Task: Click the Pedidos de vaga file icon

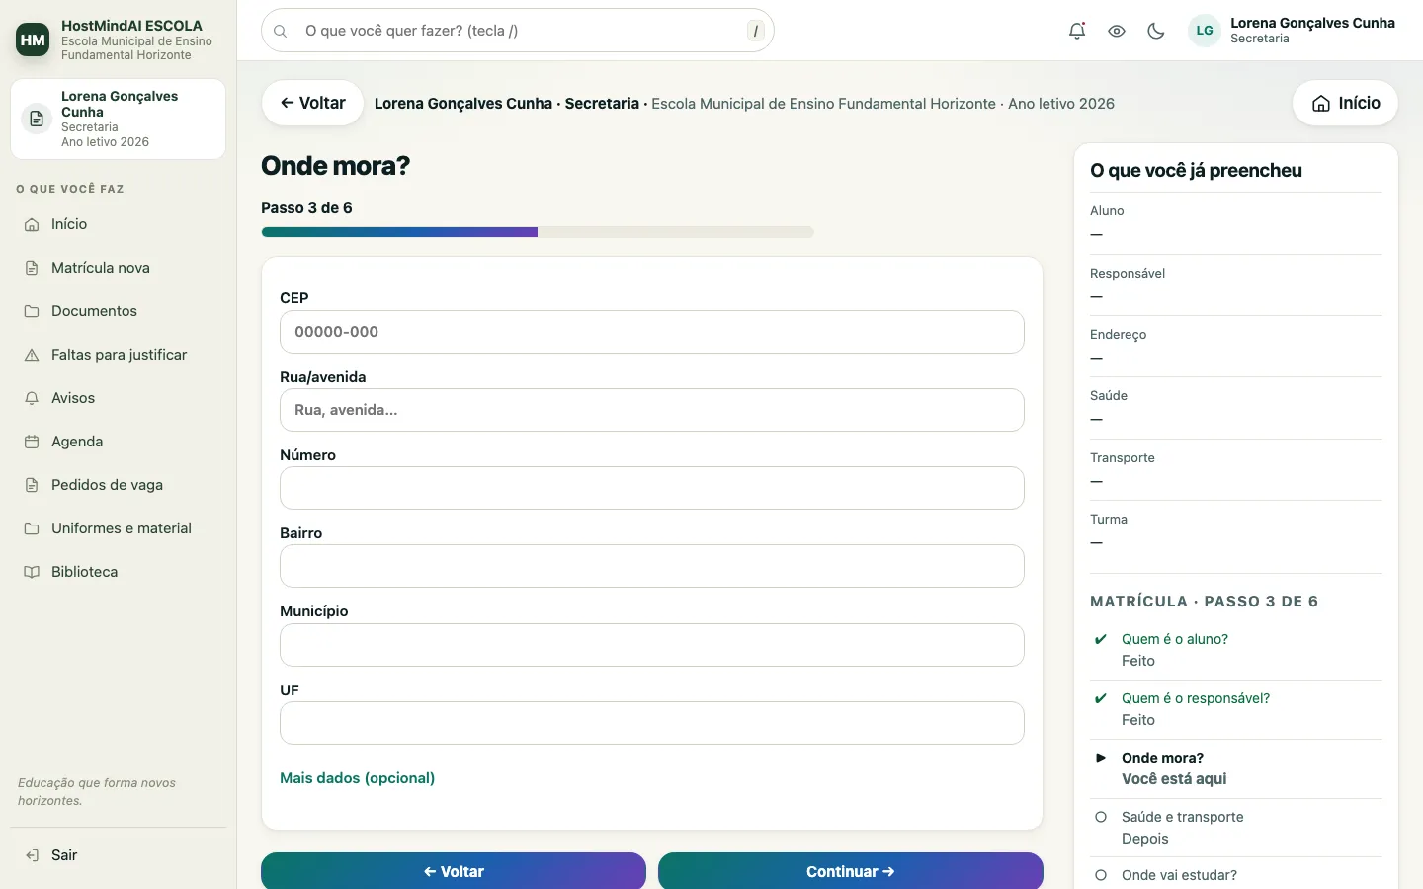Action: pyautogui.click(x=32, y=485)
